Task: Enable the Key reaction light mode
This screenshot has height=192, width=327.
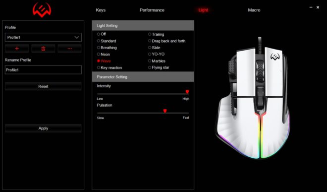Action: coord(109,67)
